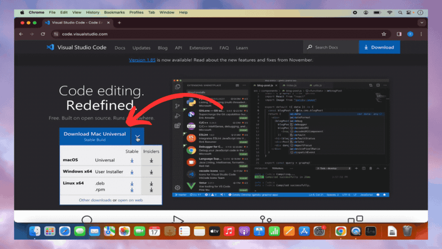Open View menu
Viewport: 442px width, 249px height.
(76, 13)
